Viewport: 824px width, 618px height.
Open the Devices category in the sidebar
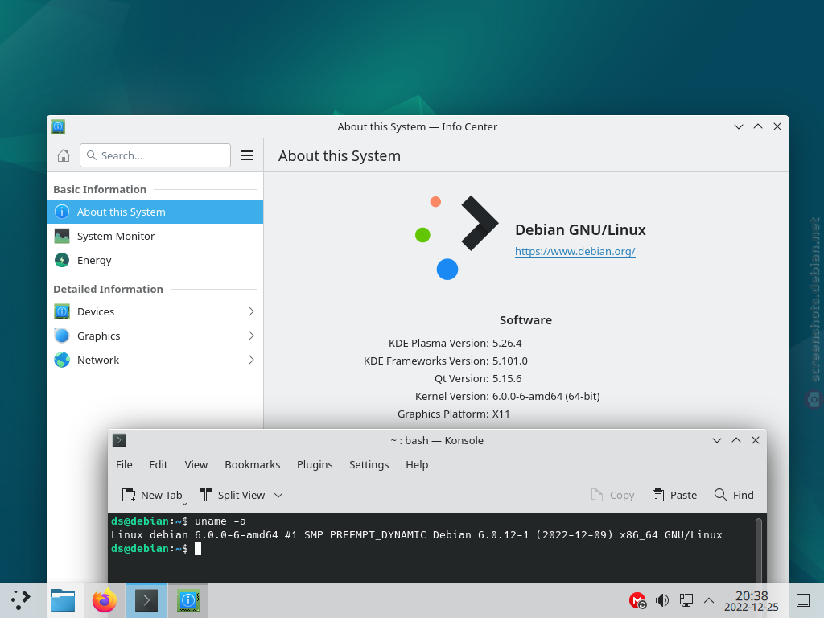coord(155,311)
